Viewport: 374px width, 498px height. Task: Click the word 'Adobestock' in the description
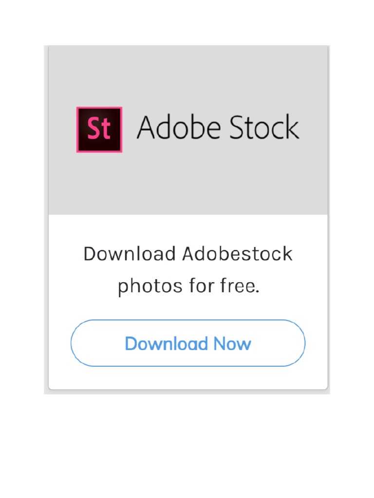click(x=237, y=254)
